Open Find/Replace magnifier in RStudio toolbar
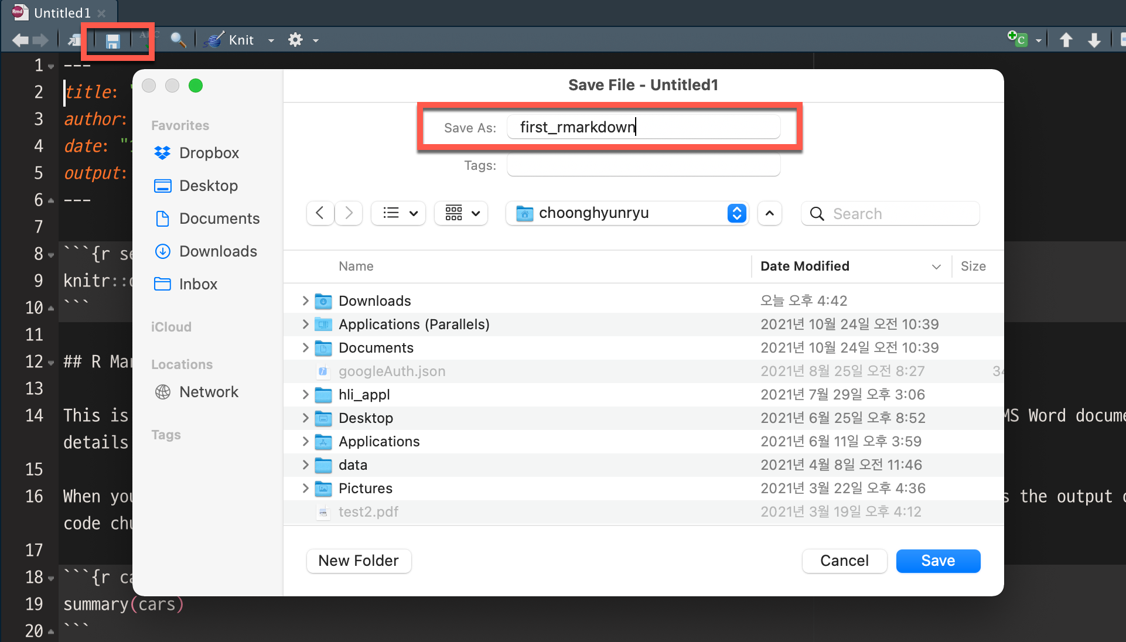This screenshot has height=642, width=1126. point(178,40)
